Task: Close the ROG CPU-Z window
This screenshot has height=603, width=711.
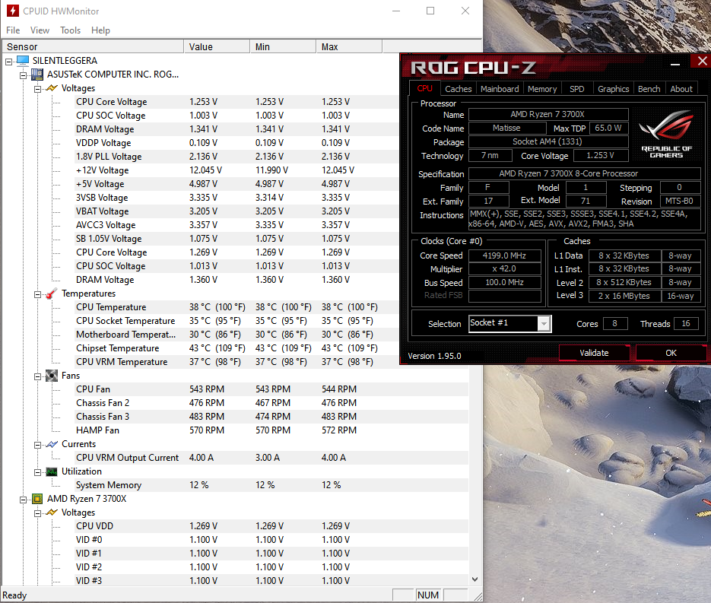Action: pyautogui.click(x=702, y=61)
